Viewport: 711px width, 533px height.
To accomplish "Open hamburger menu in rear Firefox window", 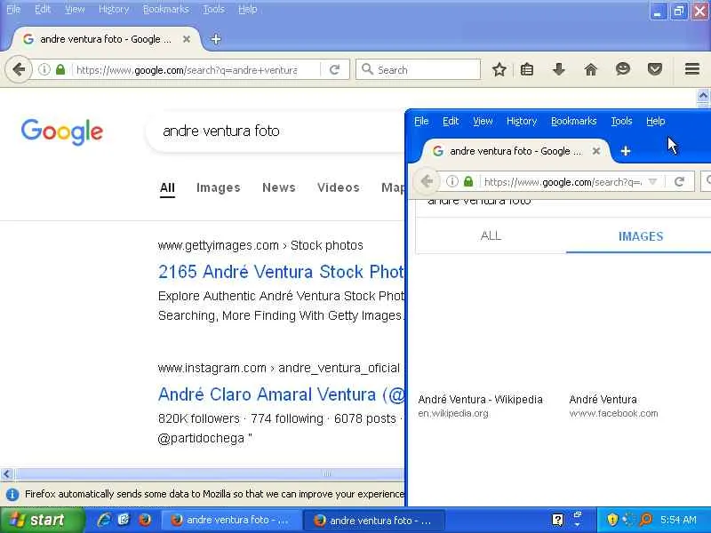I will pyautogui.click(x=692, y=69).
